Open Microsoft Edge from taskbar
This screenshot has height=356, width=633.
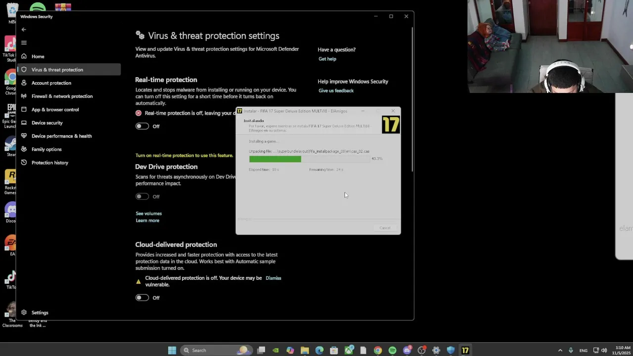319,350
